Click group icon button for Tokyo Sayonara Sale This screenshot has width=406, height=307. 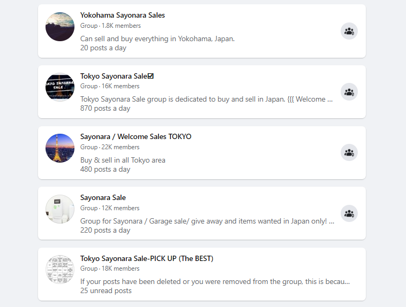click(x=349, y=92)
